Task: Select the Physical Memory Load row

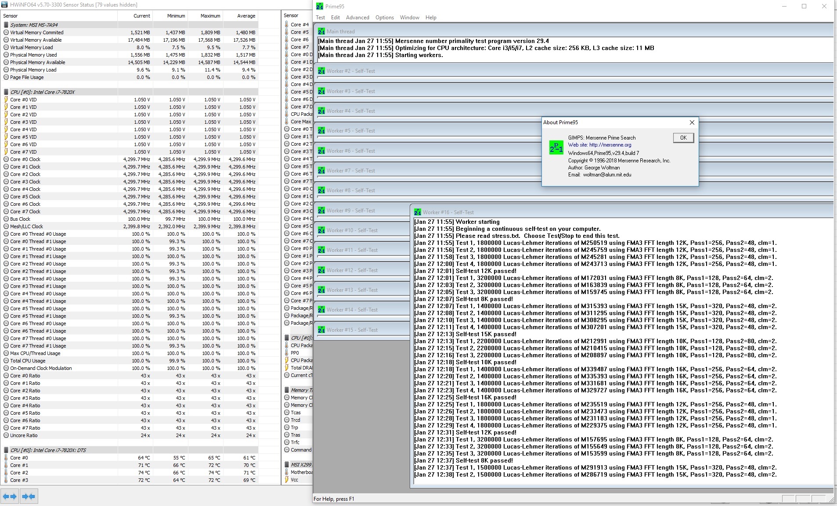Action: 130,70
